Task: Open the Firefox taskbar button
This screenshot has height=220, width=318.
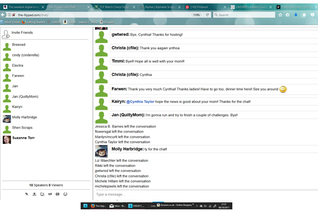Action: [98, 206]
